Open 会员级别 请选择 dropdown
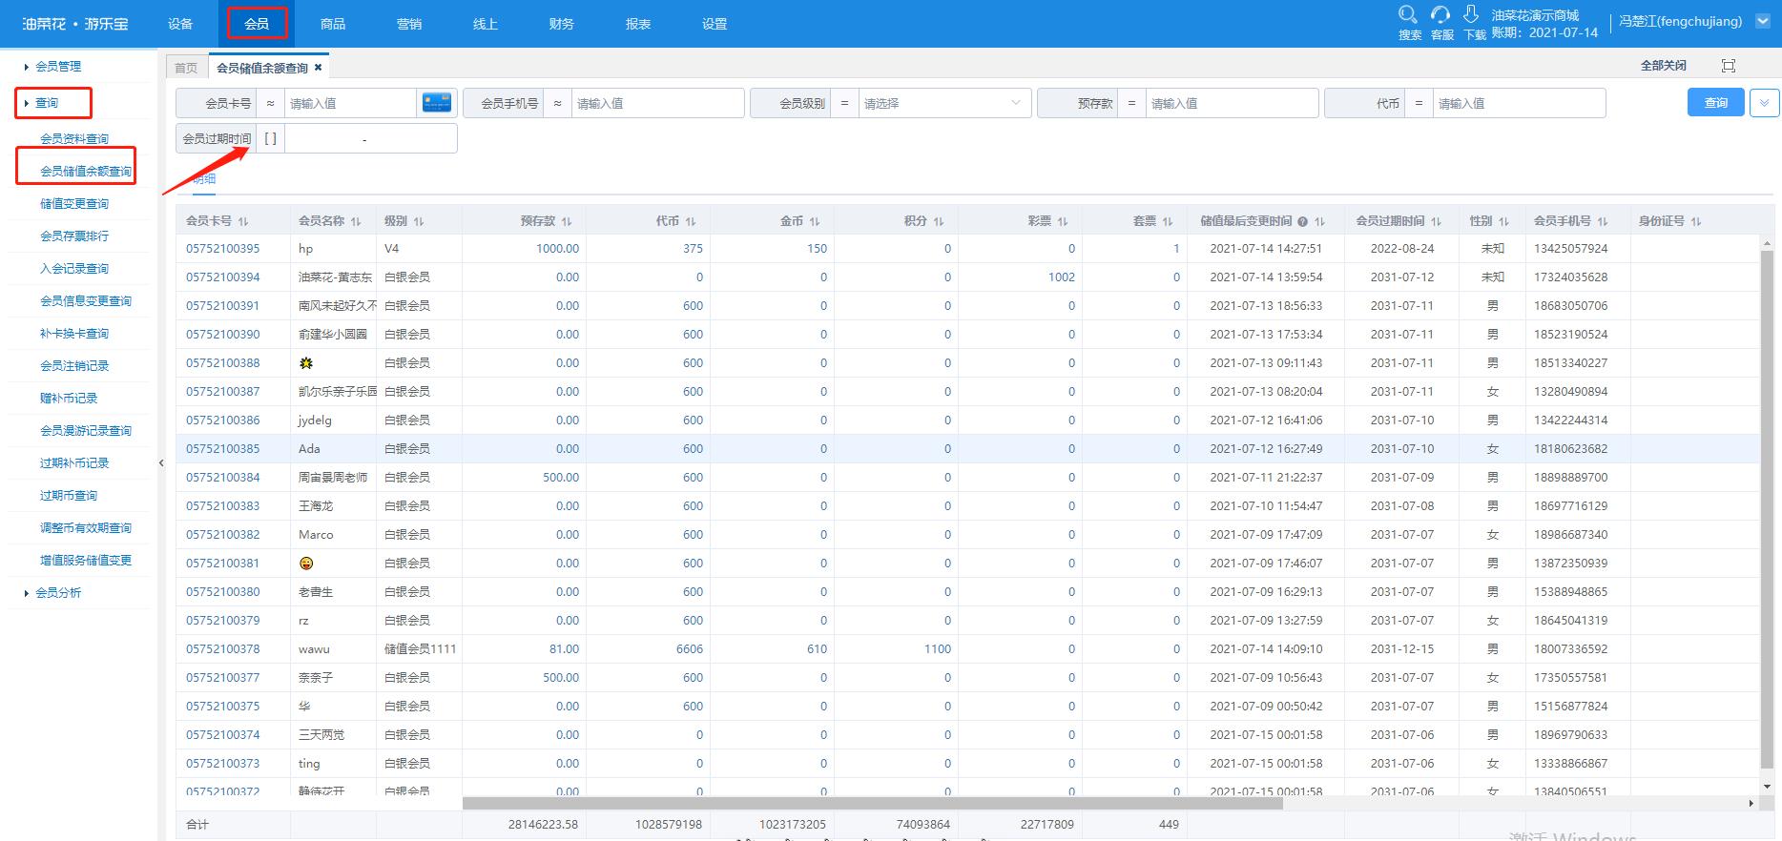Image resolution: width=1782 pixels, height=841 pixels. (944, 103)
